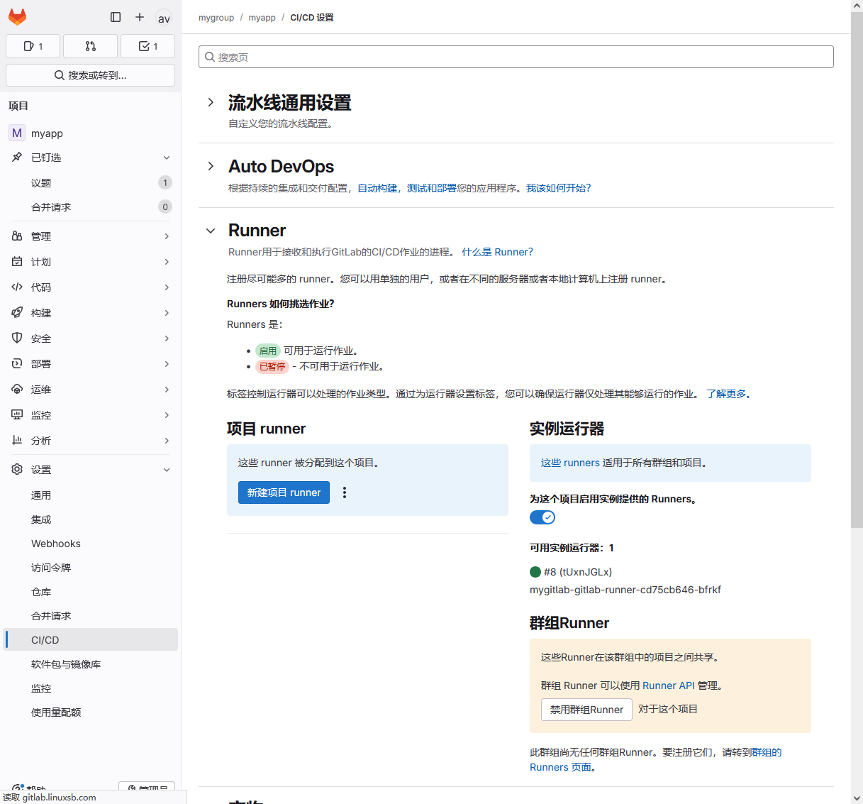Screen dimensions: 863x804
Task: Open assigned issues counter button
Action: pyautogui.click(x=33, y=46)
